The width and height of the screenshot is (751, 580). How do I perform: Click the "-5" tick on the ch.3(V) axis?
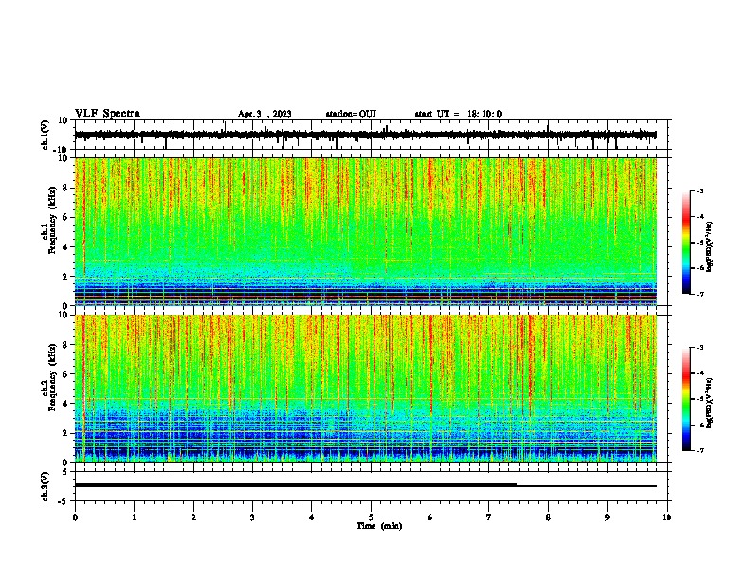(x=64, y=501)
